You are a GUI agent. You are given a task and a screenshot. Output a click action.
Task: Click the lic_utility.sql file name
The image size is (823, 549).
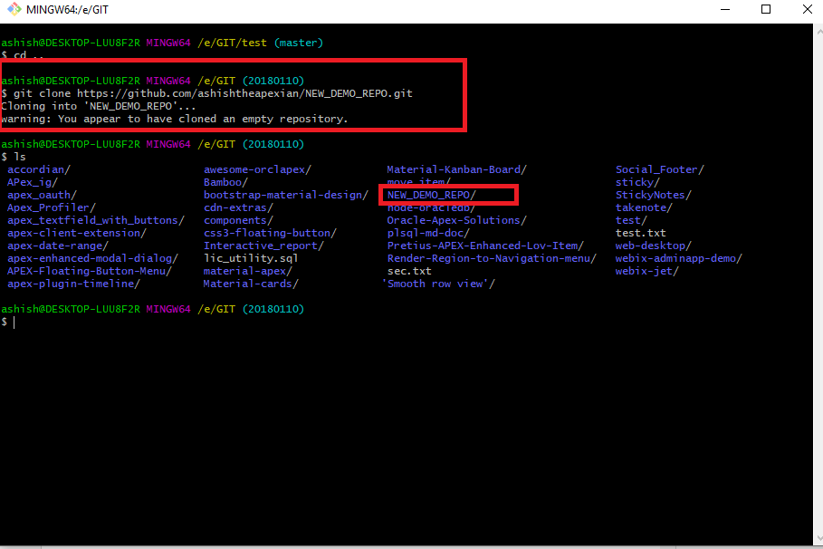point(251,258)
